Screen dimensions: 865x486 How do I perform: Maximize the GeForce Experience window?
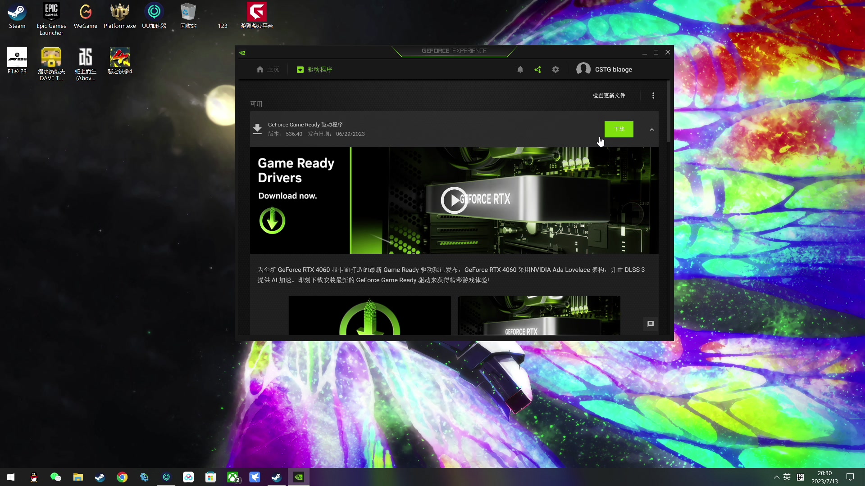[656, 52]
